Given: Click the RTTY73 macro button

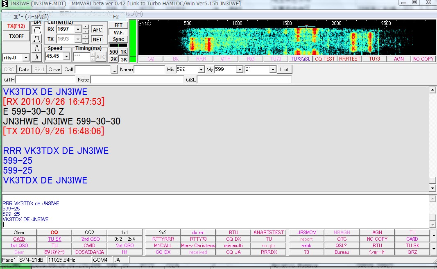Looking at the screenshot, I should [x=198, y=239].
